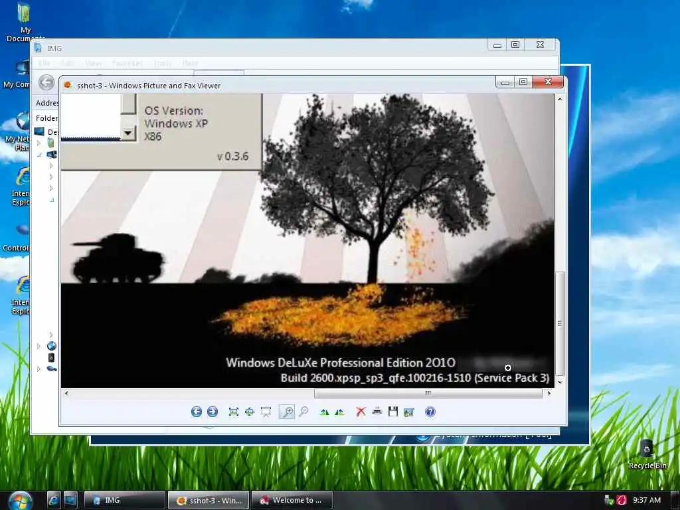Minimize the IMG explorer window

497,44
